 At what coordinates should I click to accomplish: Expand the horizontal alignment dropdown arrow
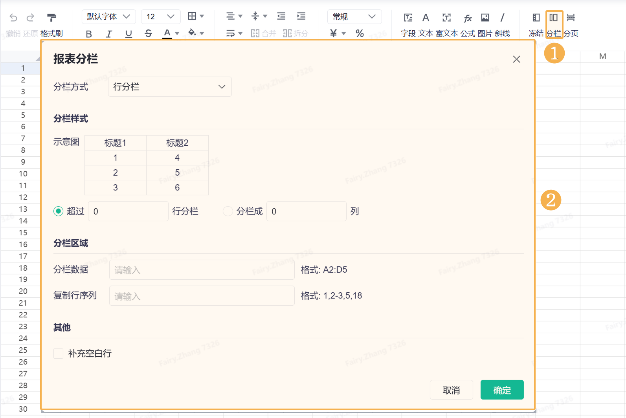[x=240, y=16]
